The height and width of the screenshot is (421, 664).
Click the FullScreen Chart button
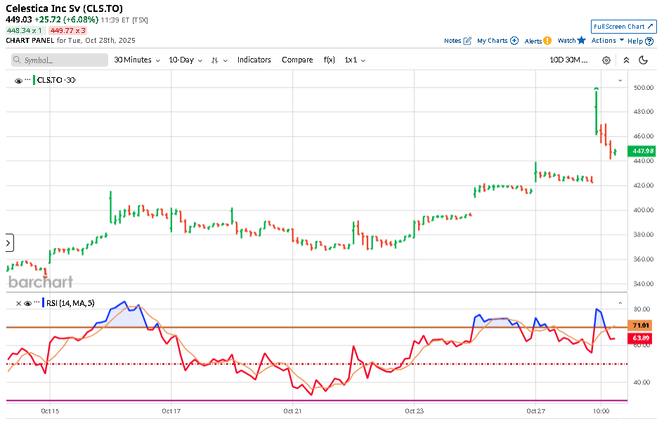pos(623,27)
